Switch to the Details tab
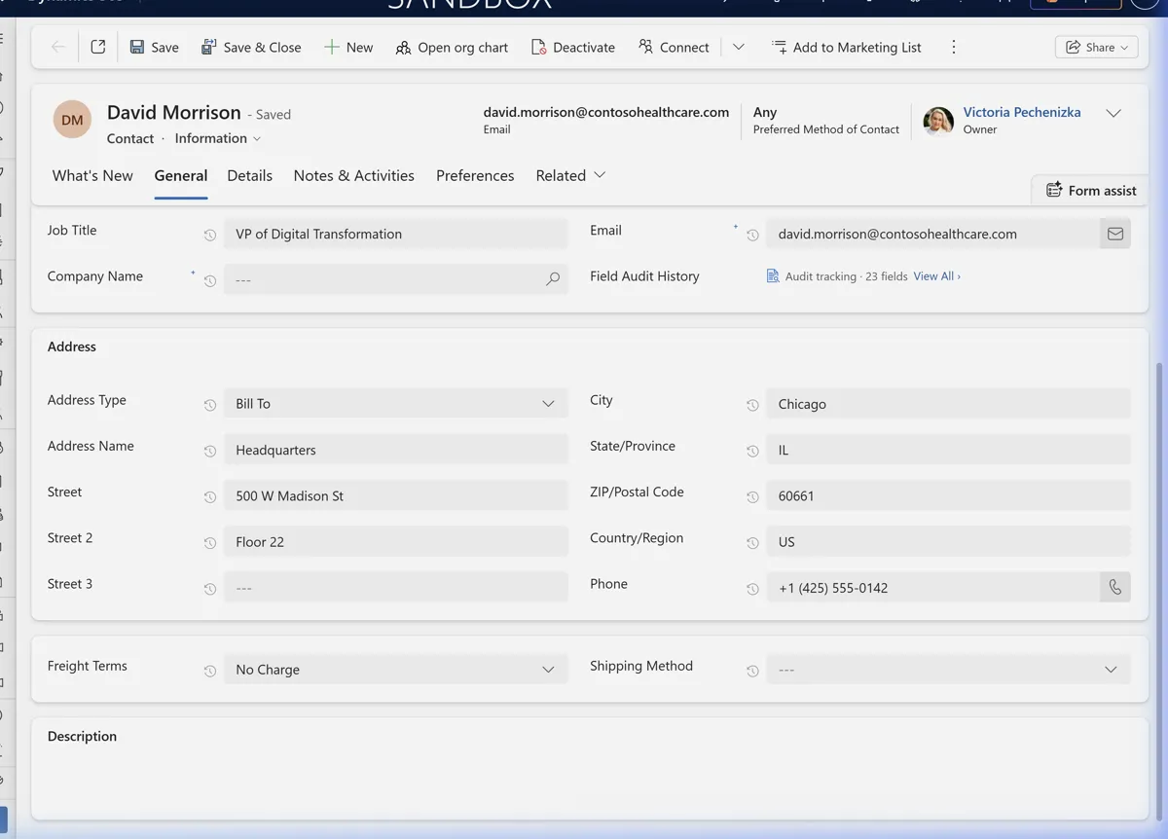Screen dimensions: 1168x839 coord(249,176)
